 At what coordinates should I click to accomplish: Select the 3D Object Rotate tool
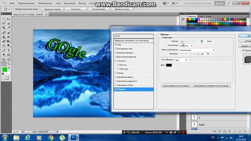[4, 60]
